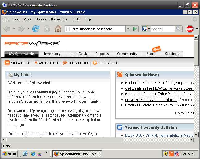Go back with Firefox back arrow
Image resolution: width=200 pixels, height=159 pixels.
pos(7,29)
